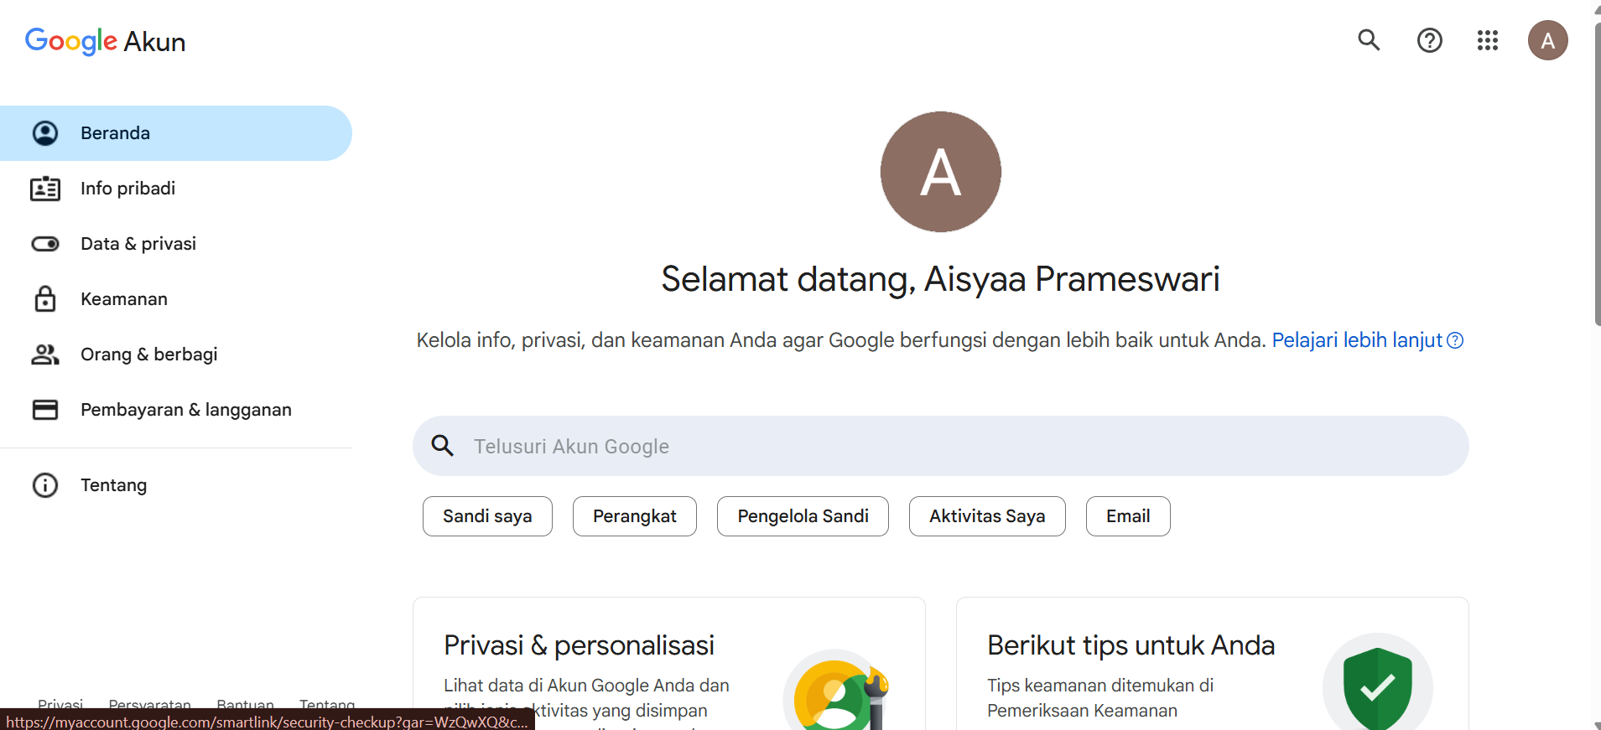Focus the Telusuri Akun Google field

940,446
